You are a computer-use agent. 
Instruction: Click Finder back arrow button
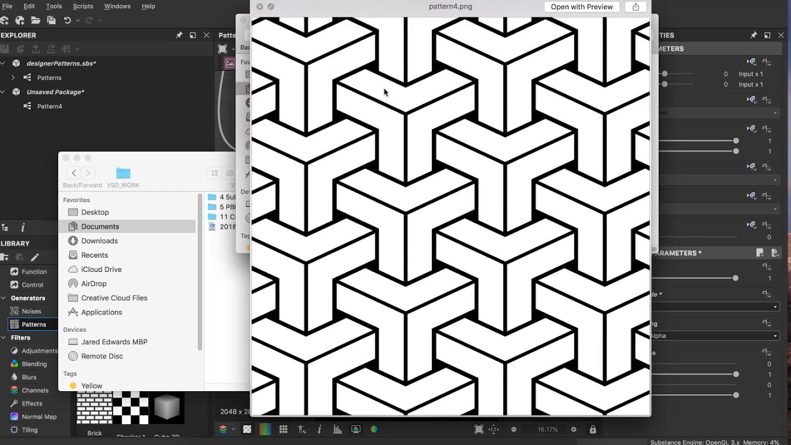pos(74,173)
